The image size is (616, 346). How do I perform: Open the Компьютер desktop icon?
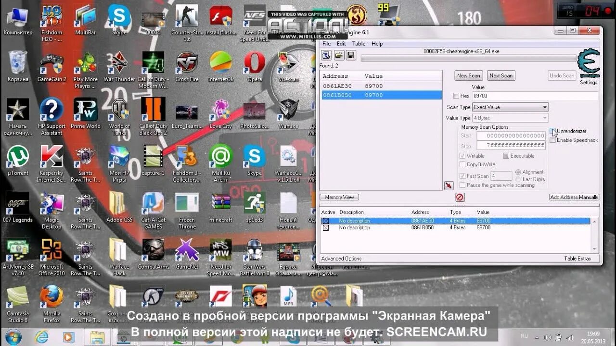(18, 21)
